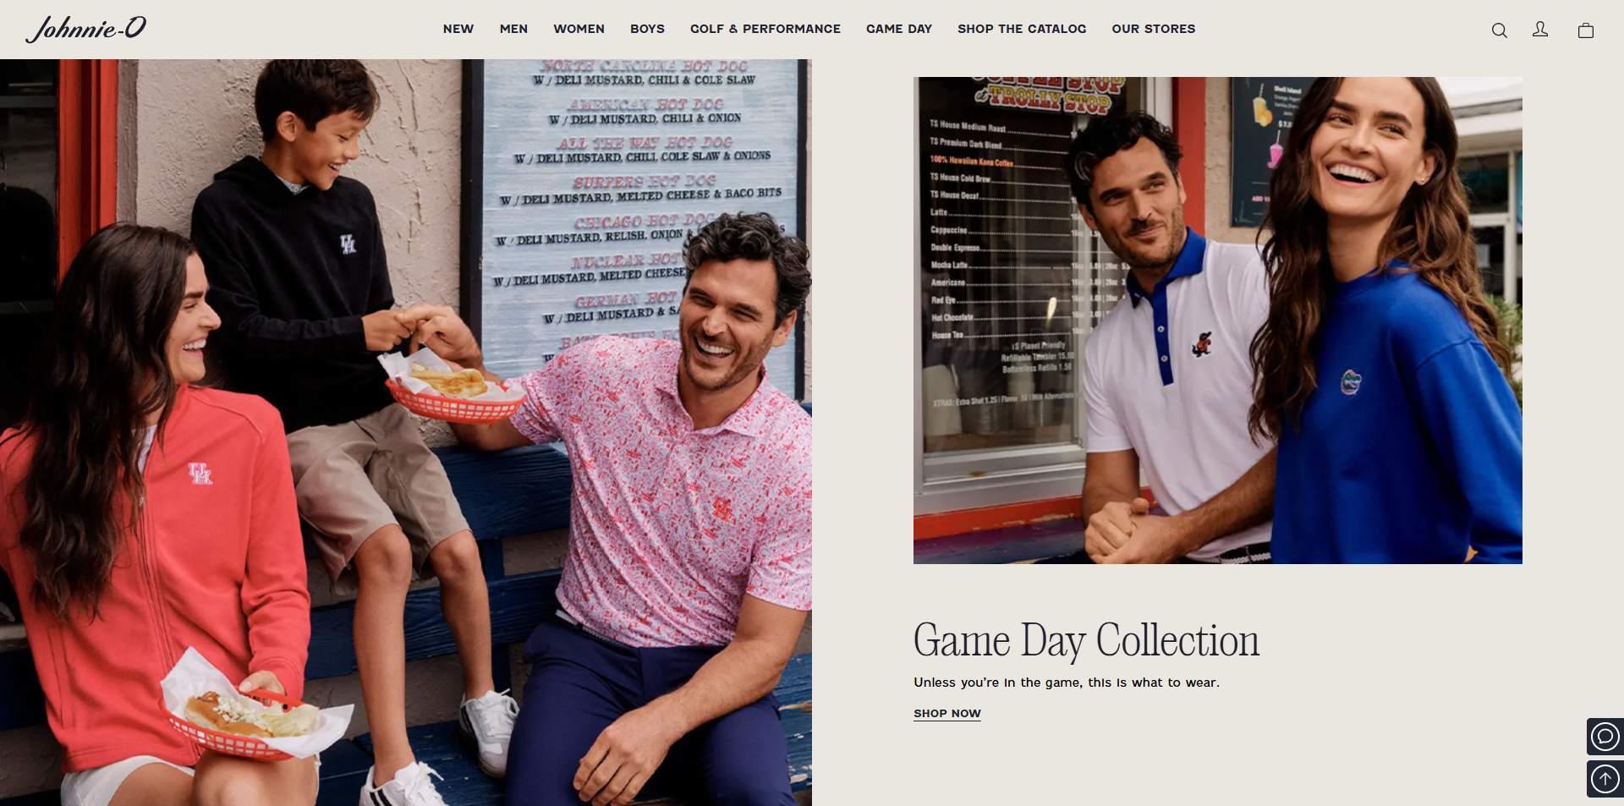Click the couple at coffee stop photo
The width and height of the screenshot is (1624, 806).
pos(1218,321)
